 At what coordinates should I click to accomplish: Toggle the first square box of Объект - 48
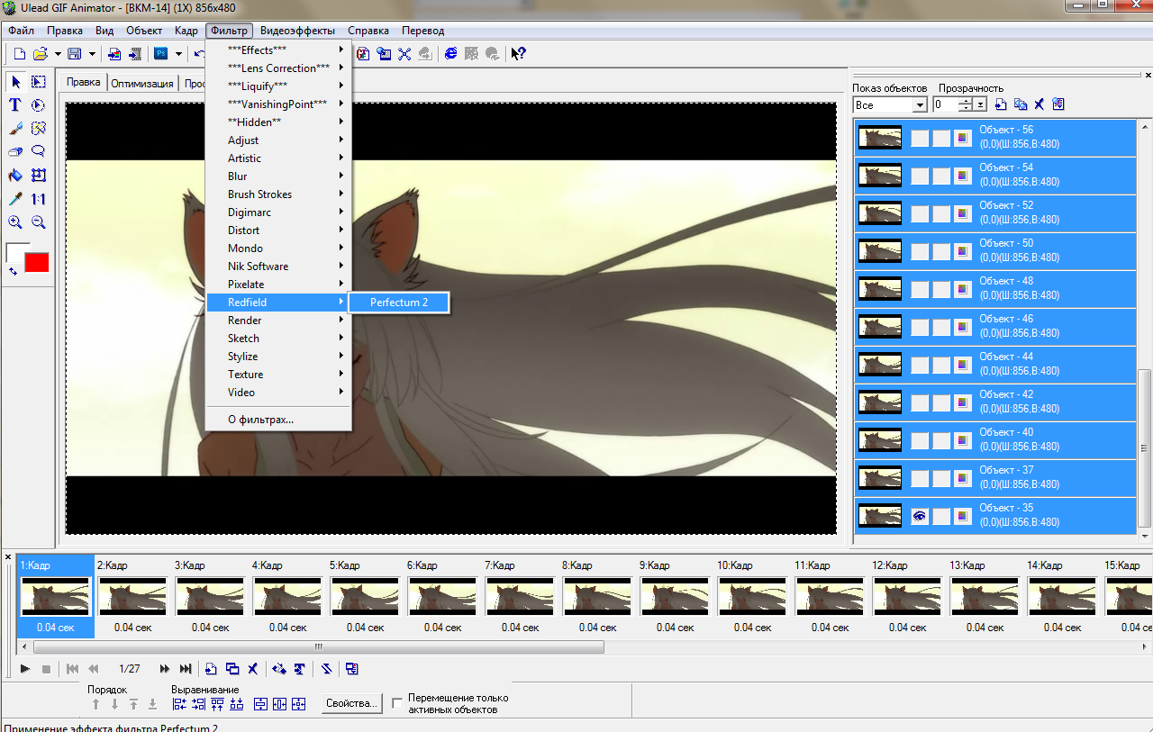pyautogui.click(x=920, y=289)
